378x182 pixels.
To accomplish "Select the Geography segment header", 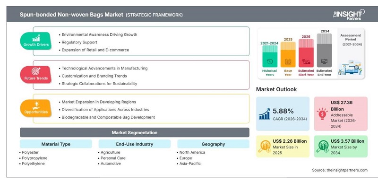I will point(214,144).
